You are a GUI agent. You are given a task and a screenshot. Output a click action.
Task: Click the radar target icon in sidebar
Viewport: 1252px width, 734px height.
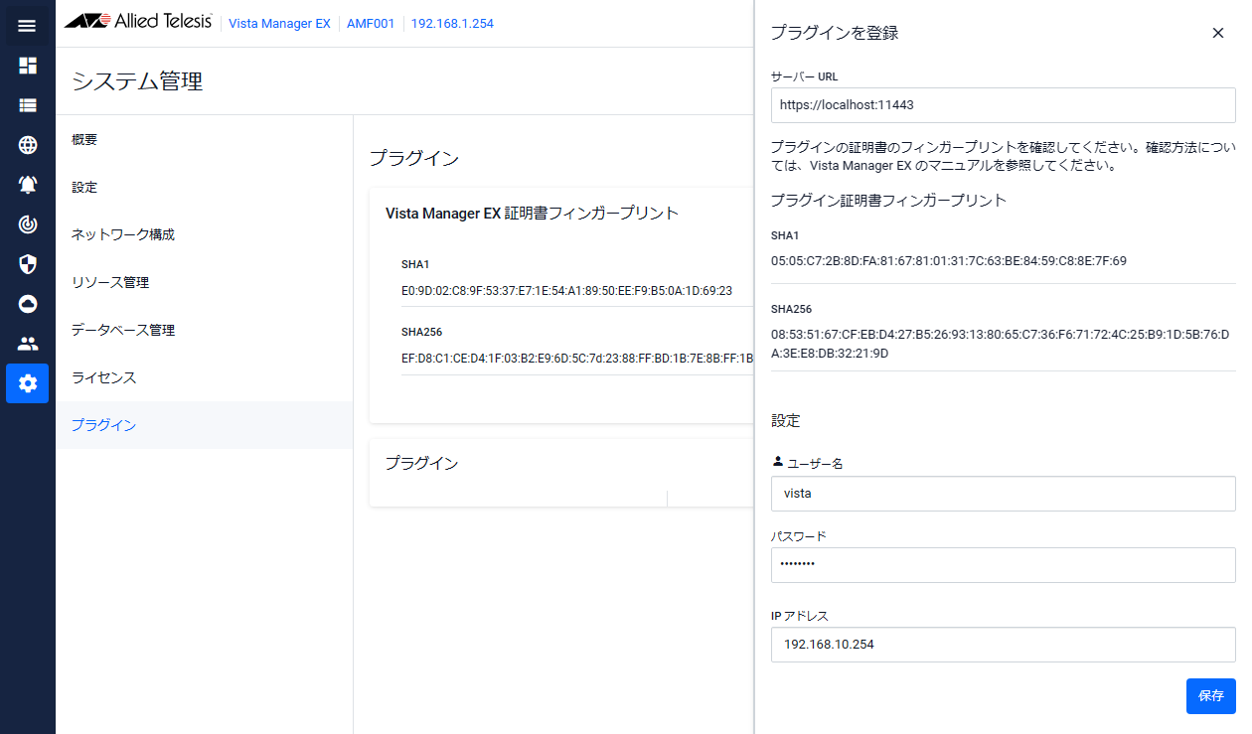[27, 224]
